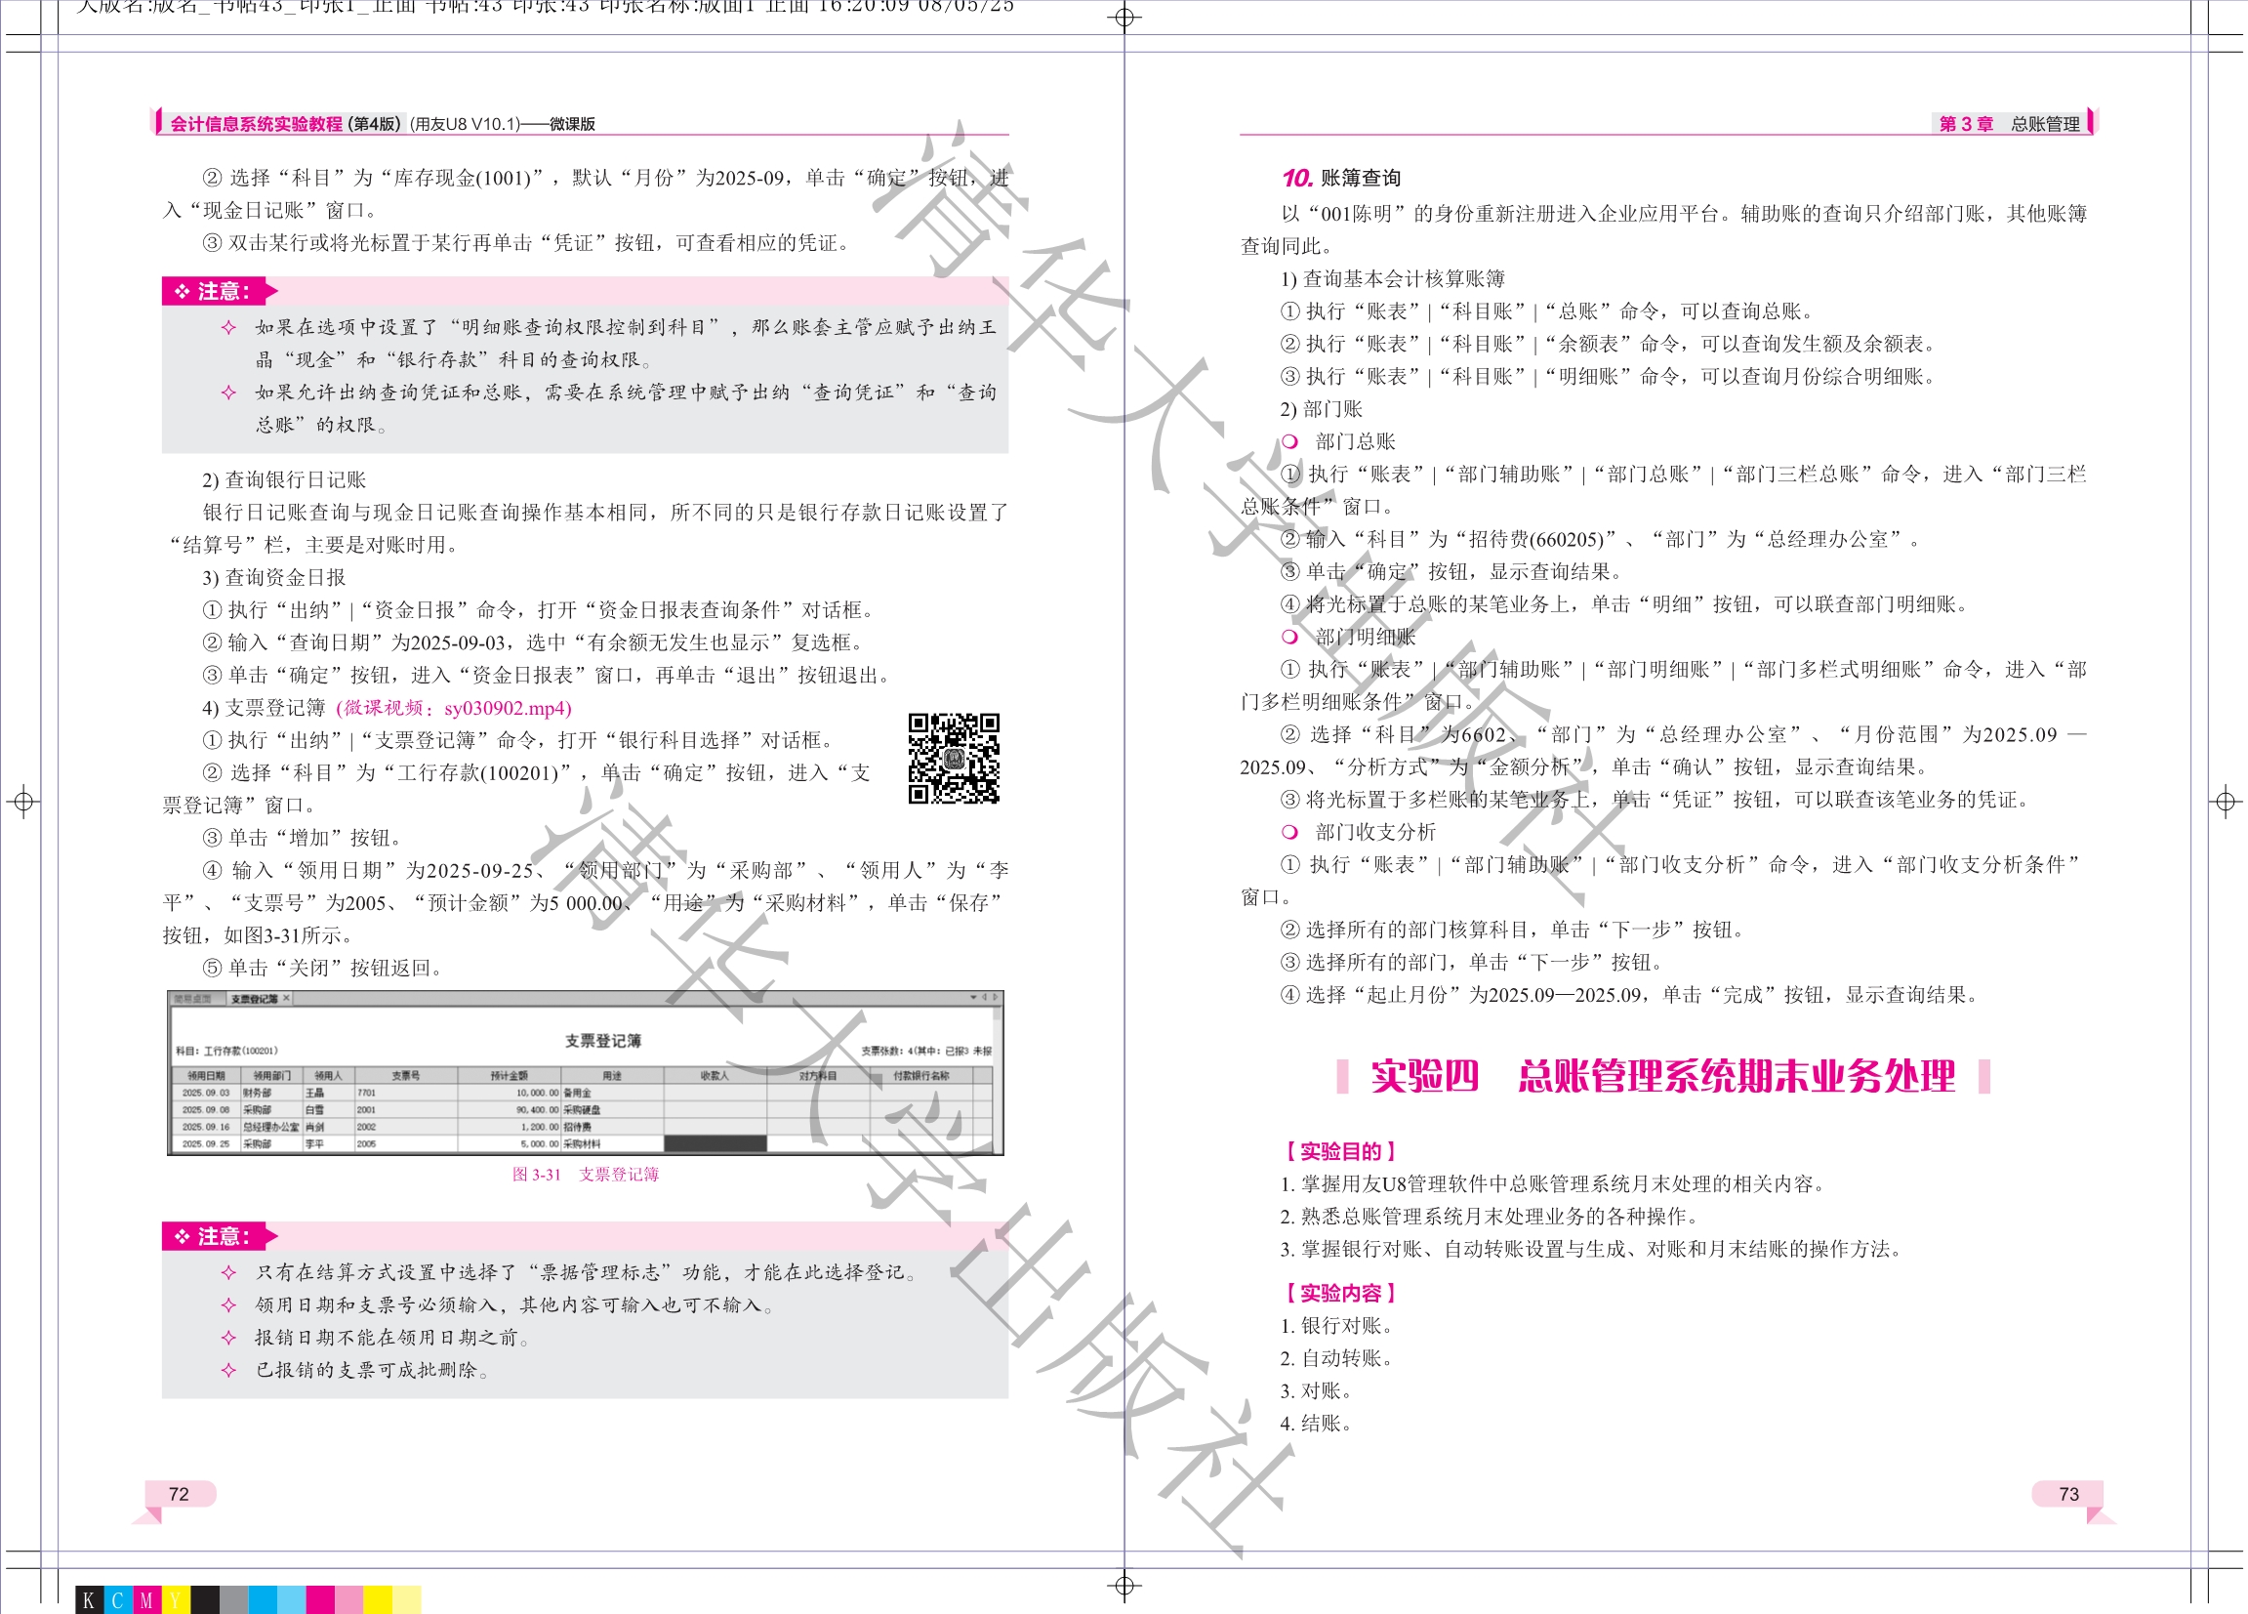Click the pink circle bullet before 部门明细账
This screenshot has width=2248, height=1614.
[x=1289, y=637]
